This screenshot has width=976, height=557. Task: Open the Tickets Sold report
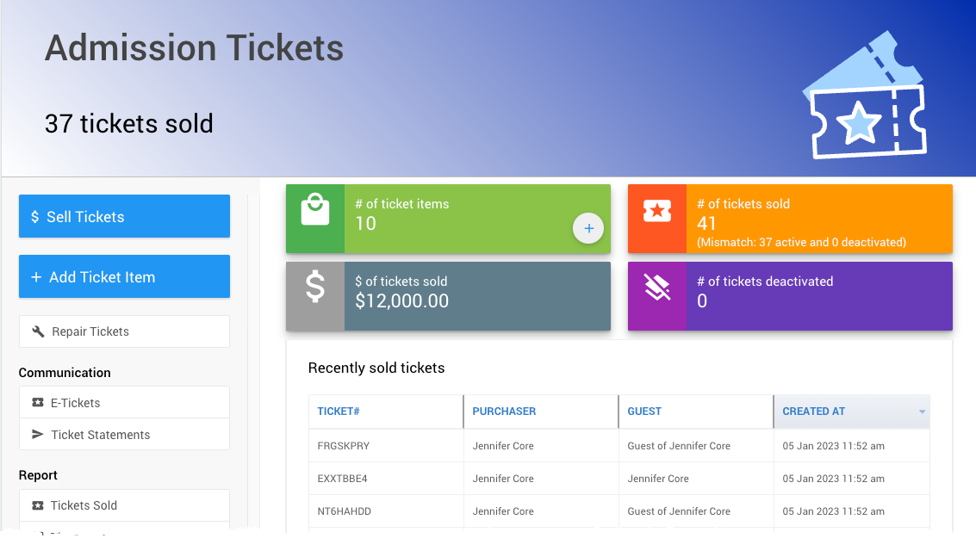[125, 505]
